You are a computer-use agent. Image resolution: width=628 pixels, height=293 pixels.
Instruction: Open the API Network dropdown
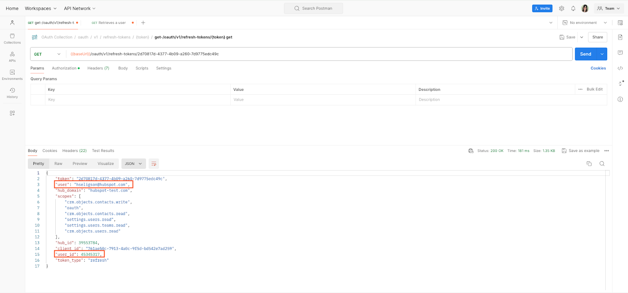coord(80,8)
